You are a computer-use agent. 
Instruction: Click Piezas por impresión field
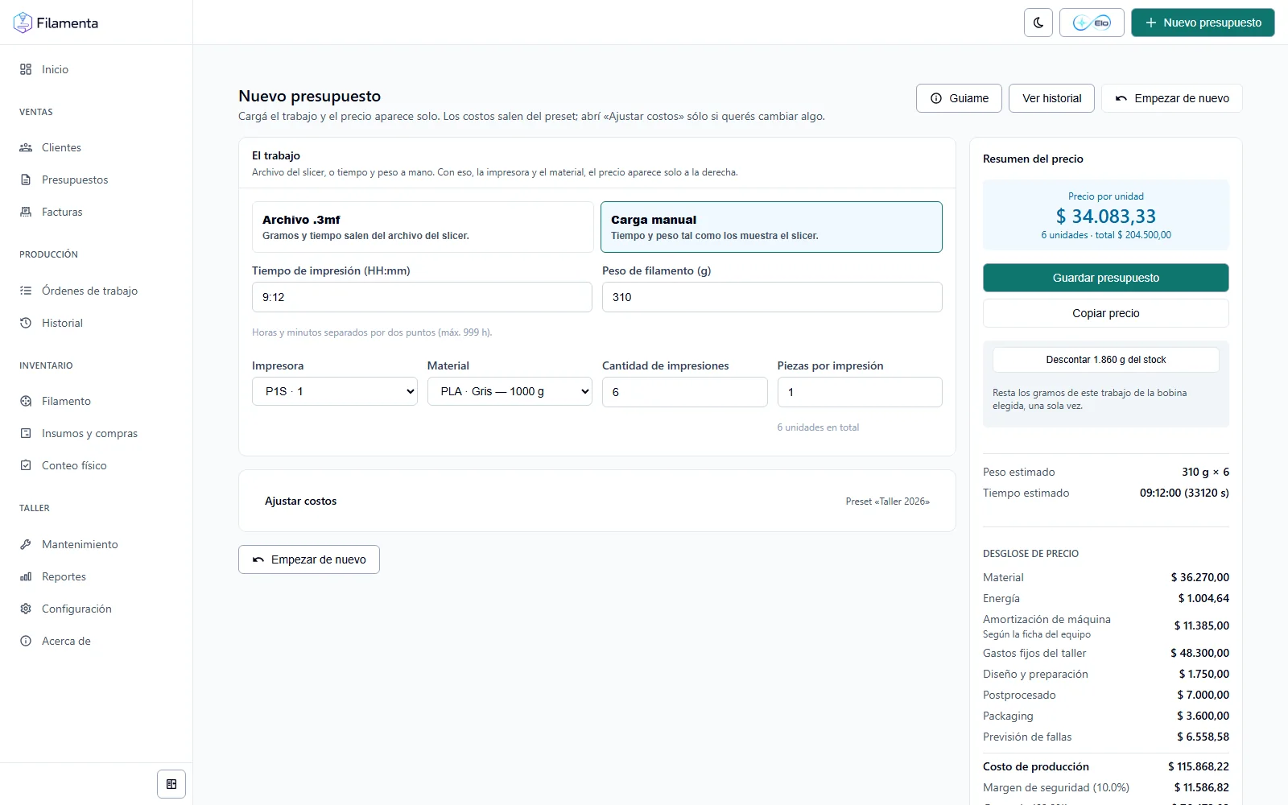860,392
